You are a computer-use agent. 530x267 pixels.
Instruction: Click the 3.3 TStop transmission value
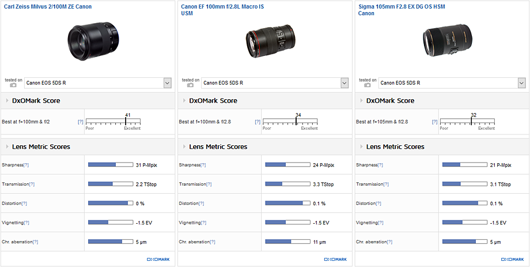tap(324, 185)
